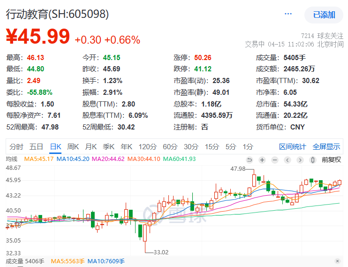Click the 行动教育(SH:605098) stock title
Screen dimensions: 348x267
[57, 14]
